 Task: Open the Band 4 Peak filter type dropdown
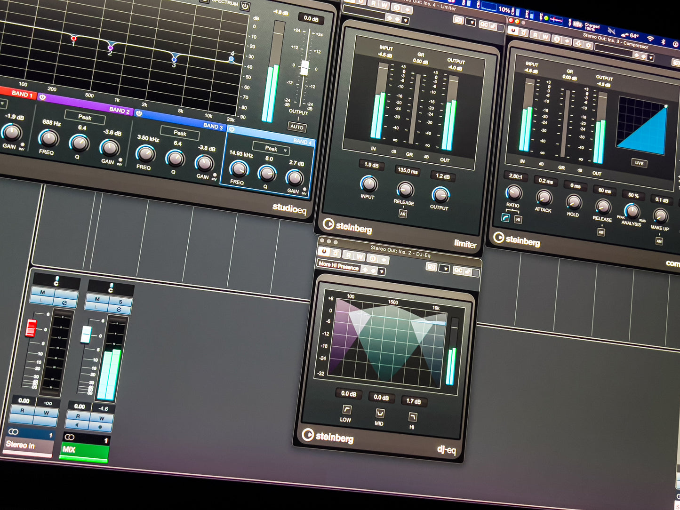click(x=272, y=148)
